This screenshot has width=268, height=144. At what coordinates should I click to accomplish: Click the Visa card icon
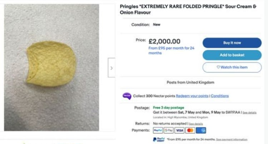tap(179, 130)
